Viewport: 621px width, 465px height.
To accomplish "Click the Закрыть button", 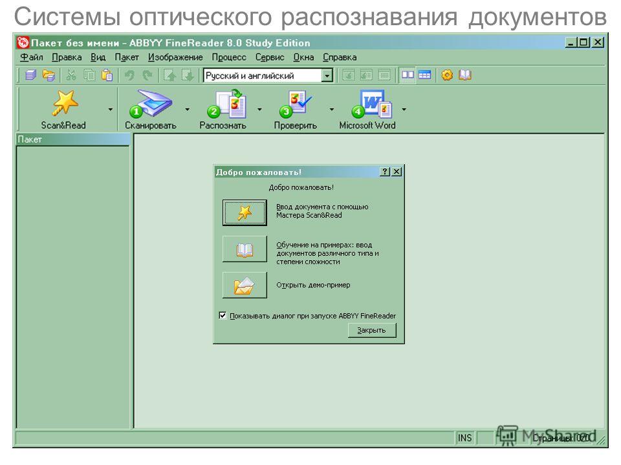I will pos(372,330).
